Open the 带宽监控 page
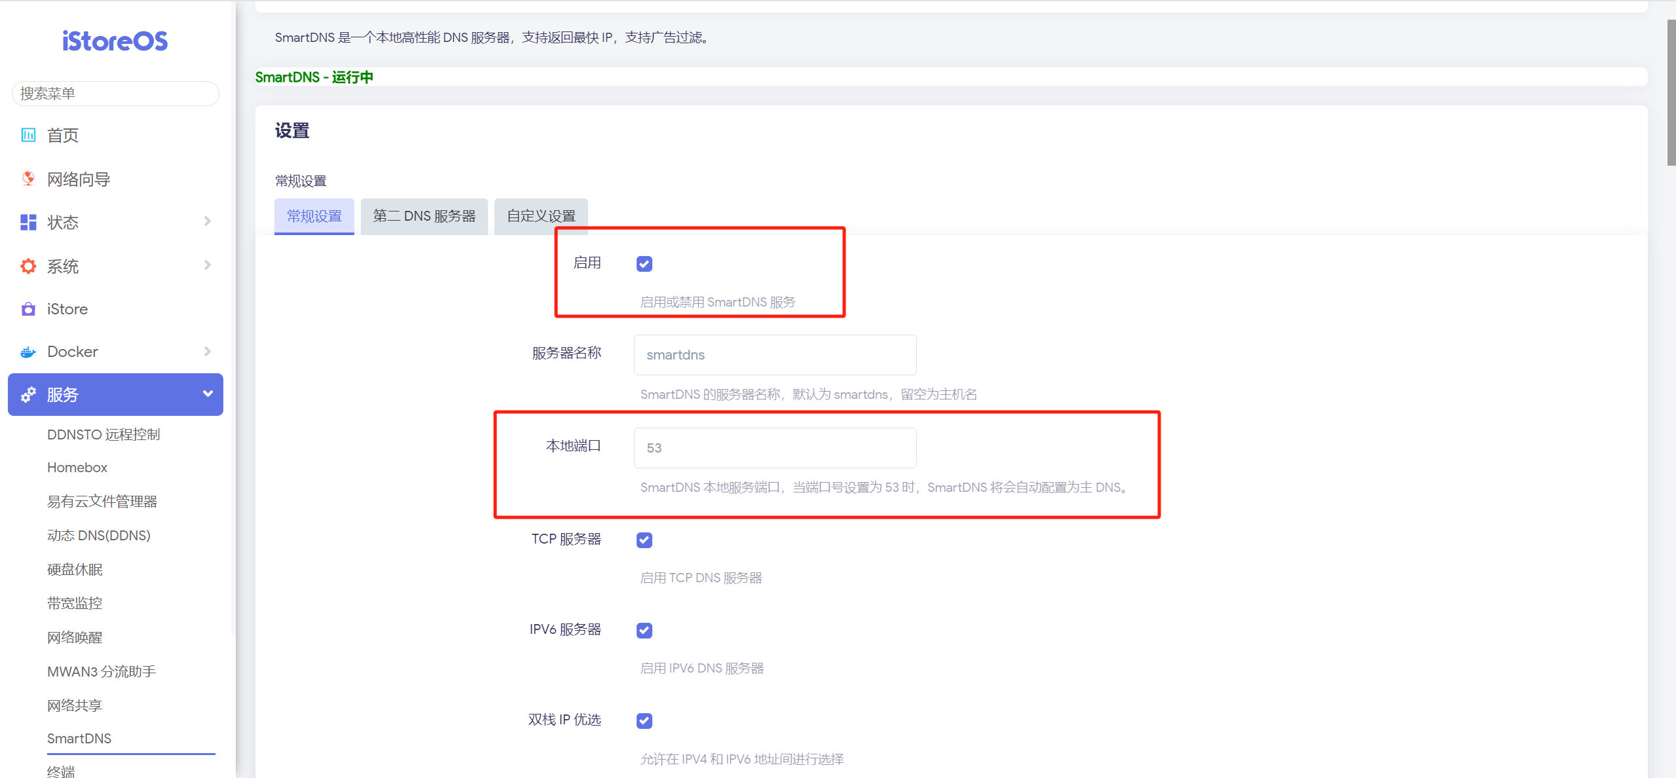This screenshot has height=778, width=1676. [x=75, y=604]
